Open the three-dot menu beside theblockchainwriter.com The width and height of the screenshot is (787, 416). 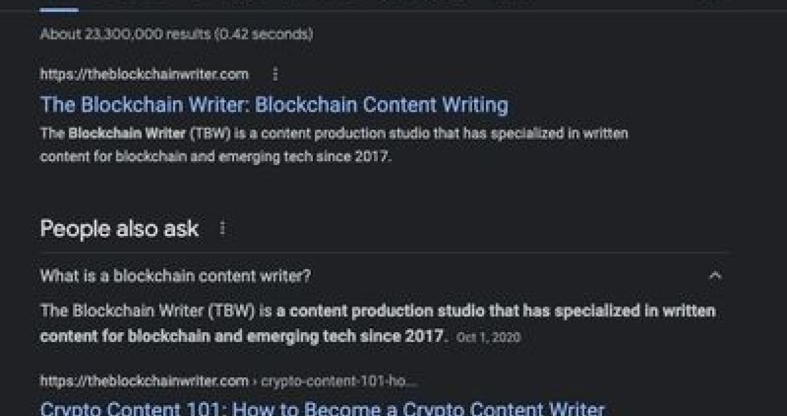[x=276, y=74]
